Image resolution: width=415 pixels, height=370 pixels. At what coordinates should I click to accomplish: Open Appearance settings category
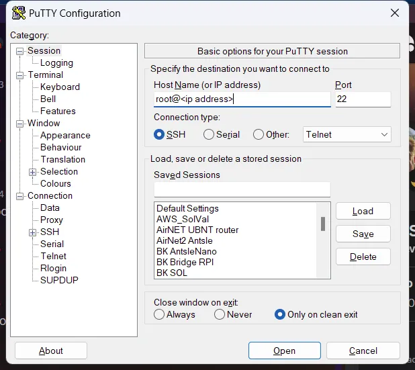pyautogui.click(x=65, y=135)
